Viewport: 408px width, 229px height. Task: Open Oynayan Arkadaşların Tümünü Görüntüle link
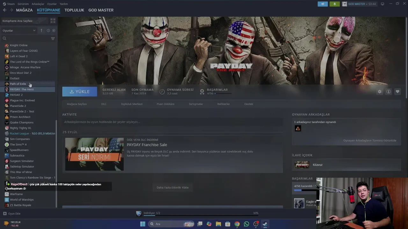click(370, 141)
